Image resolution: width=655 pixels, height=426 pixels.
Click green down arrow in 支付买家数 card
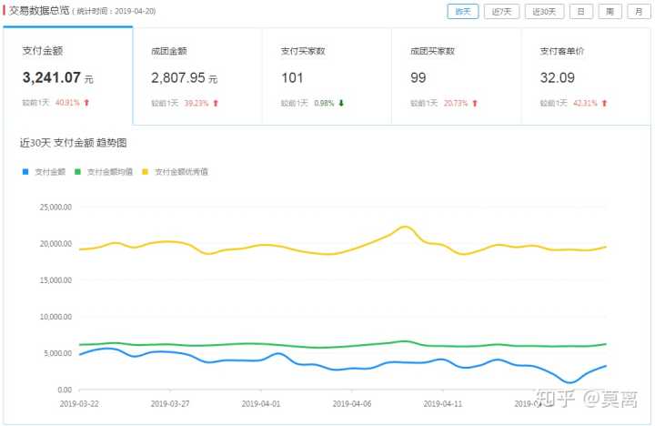[x=341, y=103]
